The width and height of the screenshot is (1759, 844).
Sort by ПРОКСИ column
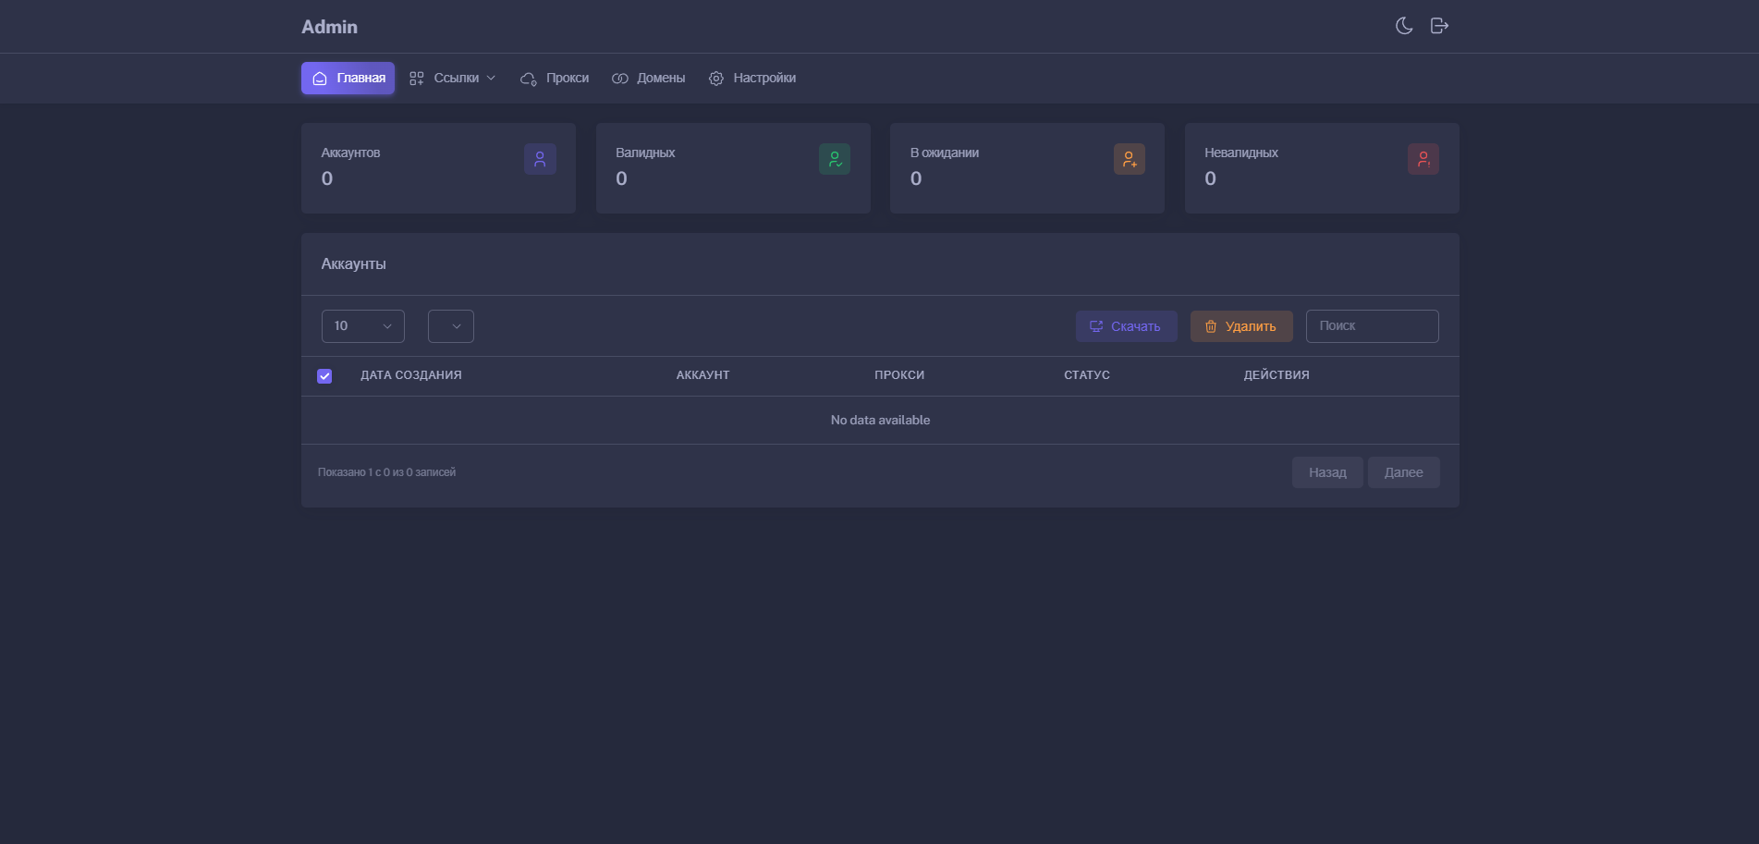(899, 375)
